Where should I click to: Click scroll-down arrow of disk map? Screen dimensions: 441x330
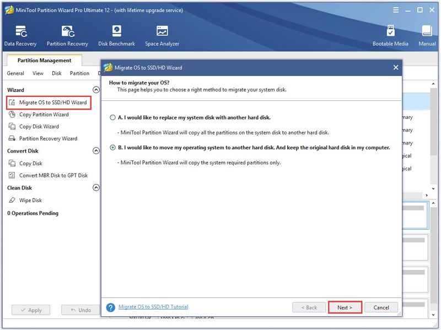[x=433, y=315]
